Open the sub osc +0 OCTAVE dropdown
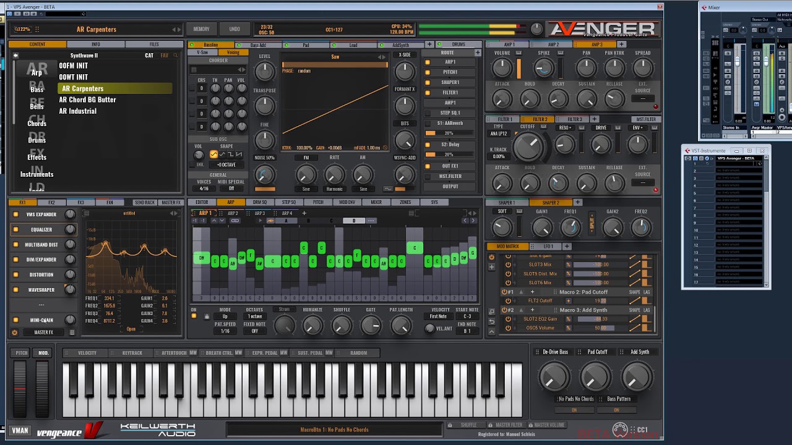 (x=226, y=165)
